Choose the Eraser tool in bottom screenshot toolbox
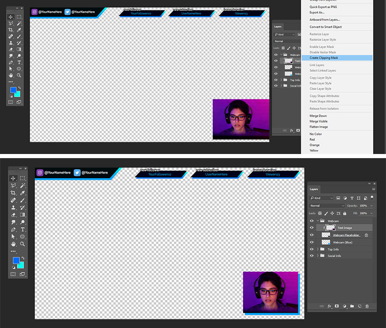The height and width of the screenshot is (328, 386). 13,215
